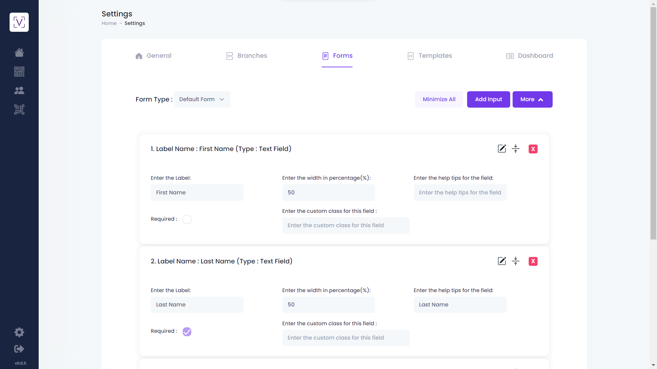
Task: Collapse the Last Name field card
Action: point(516,261)
